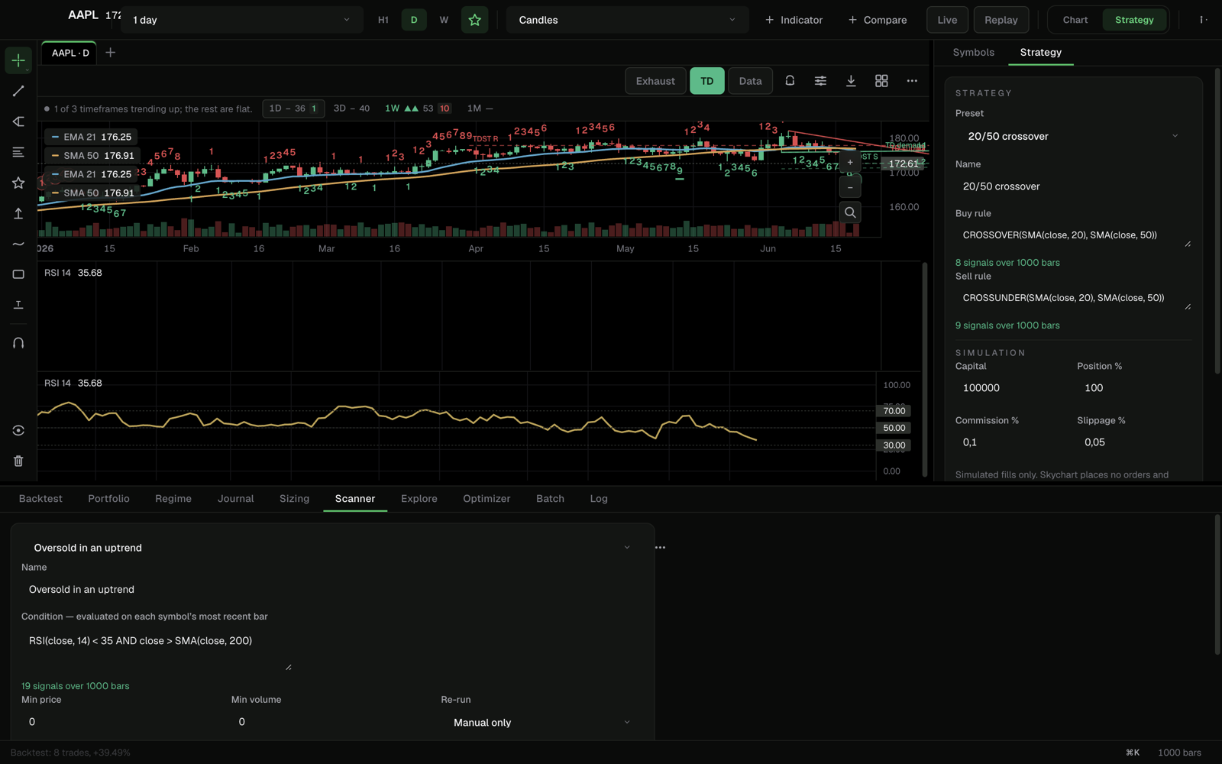Expand the Oversold in an uptrend selector
Screen dimensions: 1222x764
pyautogui.click(x=332, y=547)
